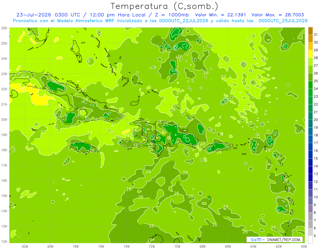The width and height of the screenshot is (323, 250).
Task: Click the "Z = 1000mb" level text
Action: (171, 15)
